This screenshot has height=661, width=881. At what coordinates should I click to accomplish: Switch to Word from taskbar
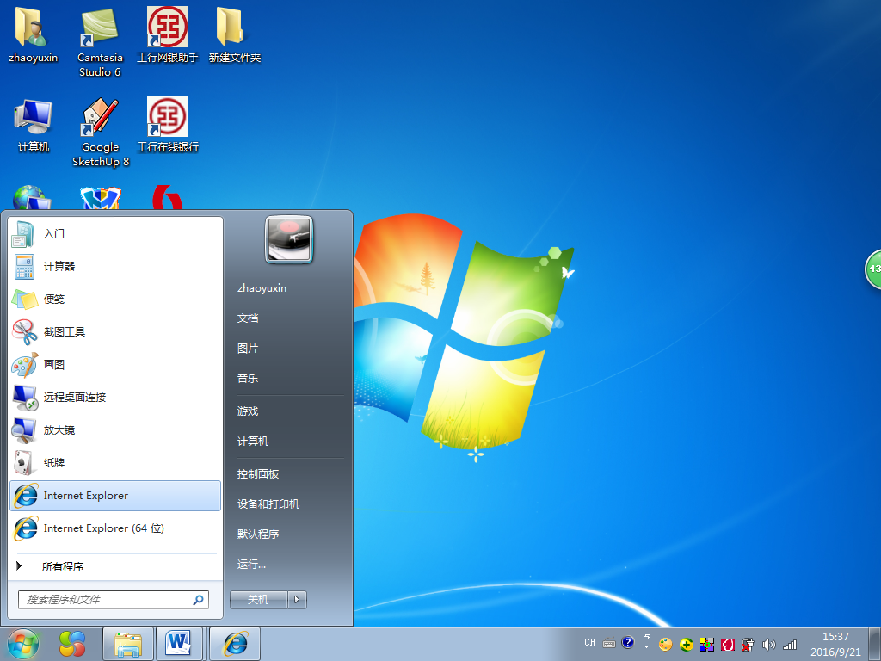tap(179, 644)
